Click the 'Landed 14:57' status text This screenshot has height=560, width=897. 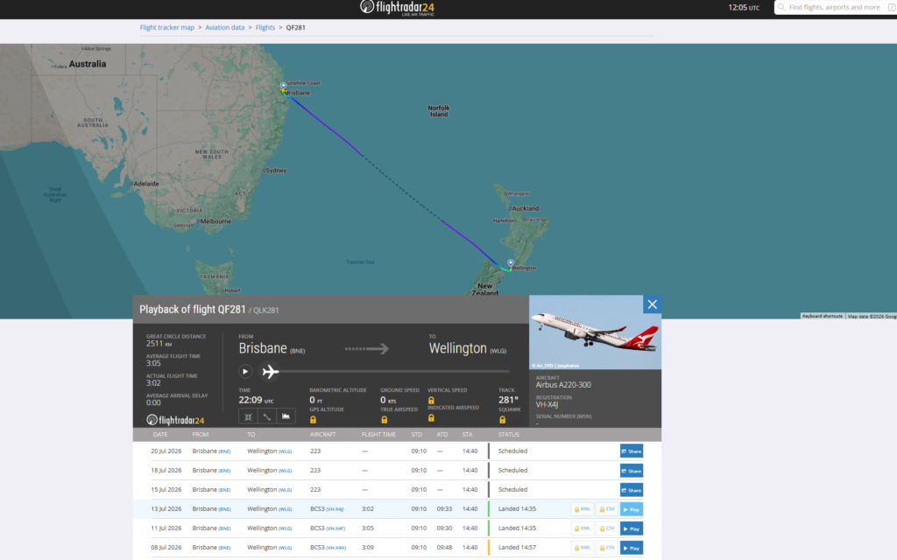click(517, 548)
